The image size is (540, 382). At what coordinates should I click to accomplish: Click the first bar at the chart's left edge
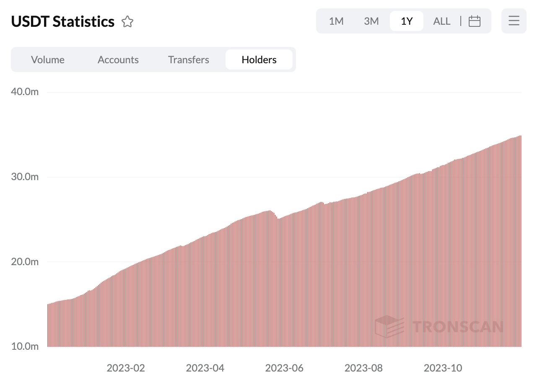[48, 327]
